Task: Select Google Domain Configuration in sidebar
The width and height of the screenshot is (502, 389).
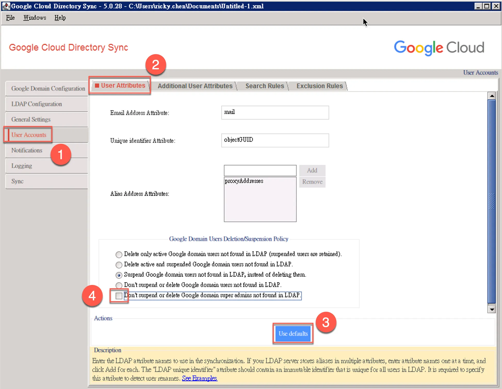Action: click(47, 89)
